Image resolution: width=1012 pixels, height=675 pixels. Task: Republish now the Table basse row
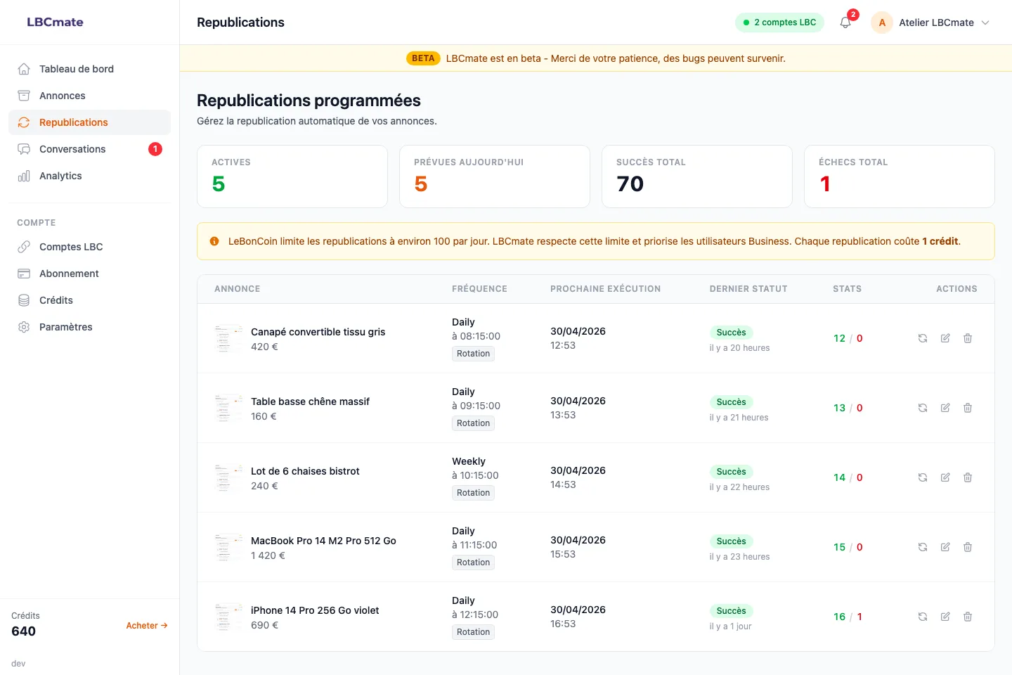click(x=923, y=408)
